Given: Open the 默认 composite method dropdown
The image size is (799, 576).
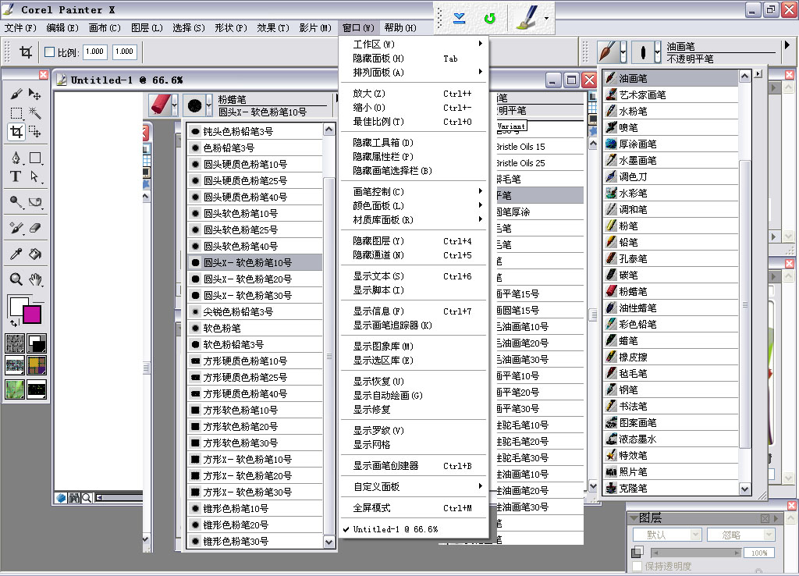Looking at the screenshot, I should (668, 535).
